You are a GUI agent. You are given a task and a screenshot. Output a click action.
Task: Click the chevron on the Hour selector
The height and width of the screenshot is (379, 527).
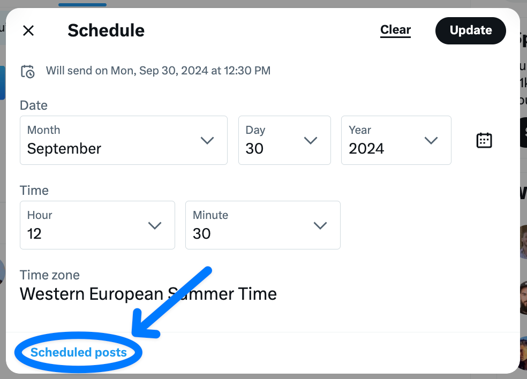[155, 225]
